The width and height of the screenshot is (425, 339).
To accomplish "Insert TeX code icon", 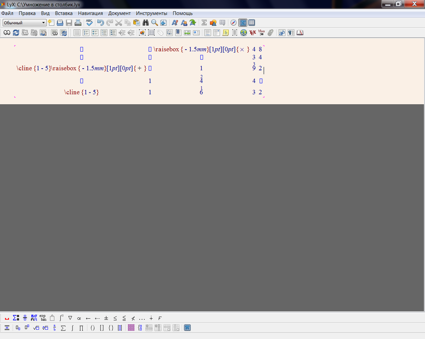I will [x=252, y=33].
